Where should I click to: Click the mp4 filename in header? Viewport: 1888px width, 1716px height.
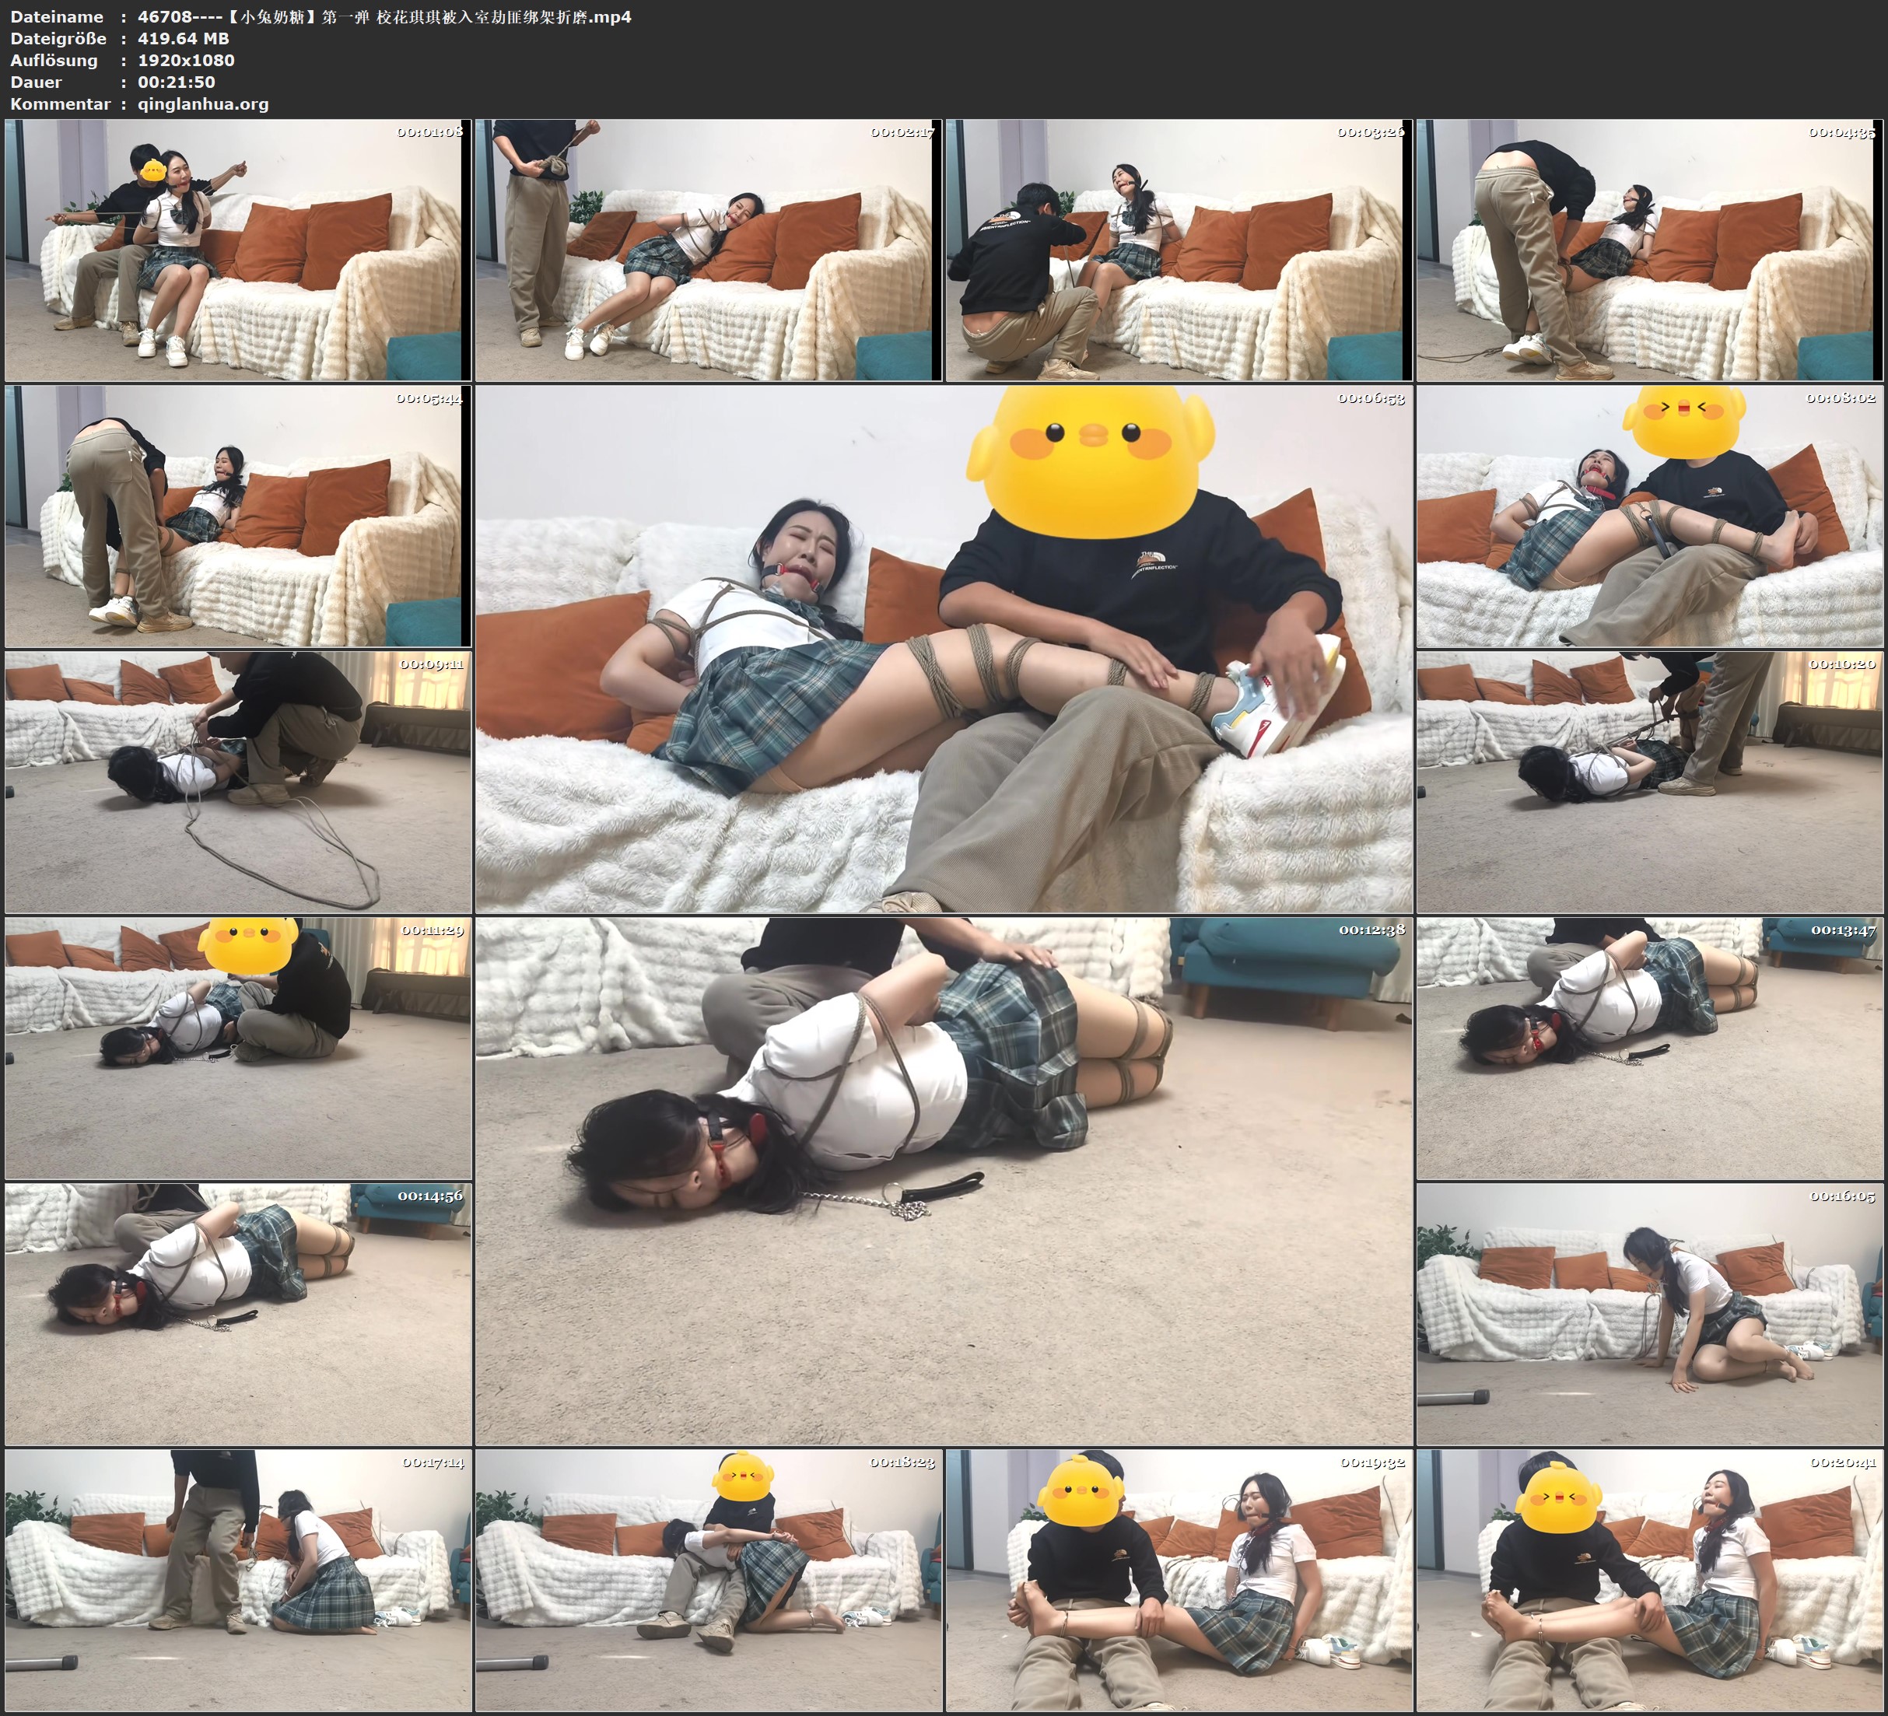point(384,17)
